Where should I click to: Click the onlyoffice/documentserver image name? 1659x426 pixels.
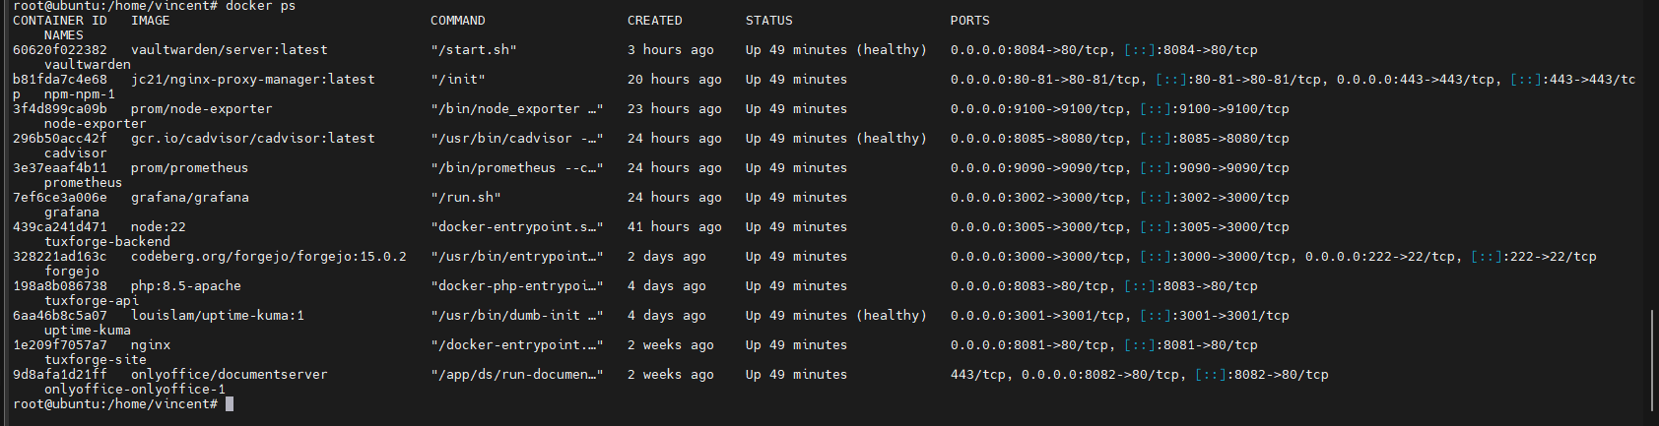click(230, 375)
